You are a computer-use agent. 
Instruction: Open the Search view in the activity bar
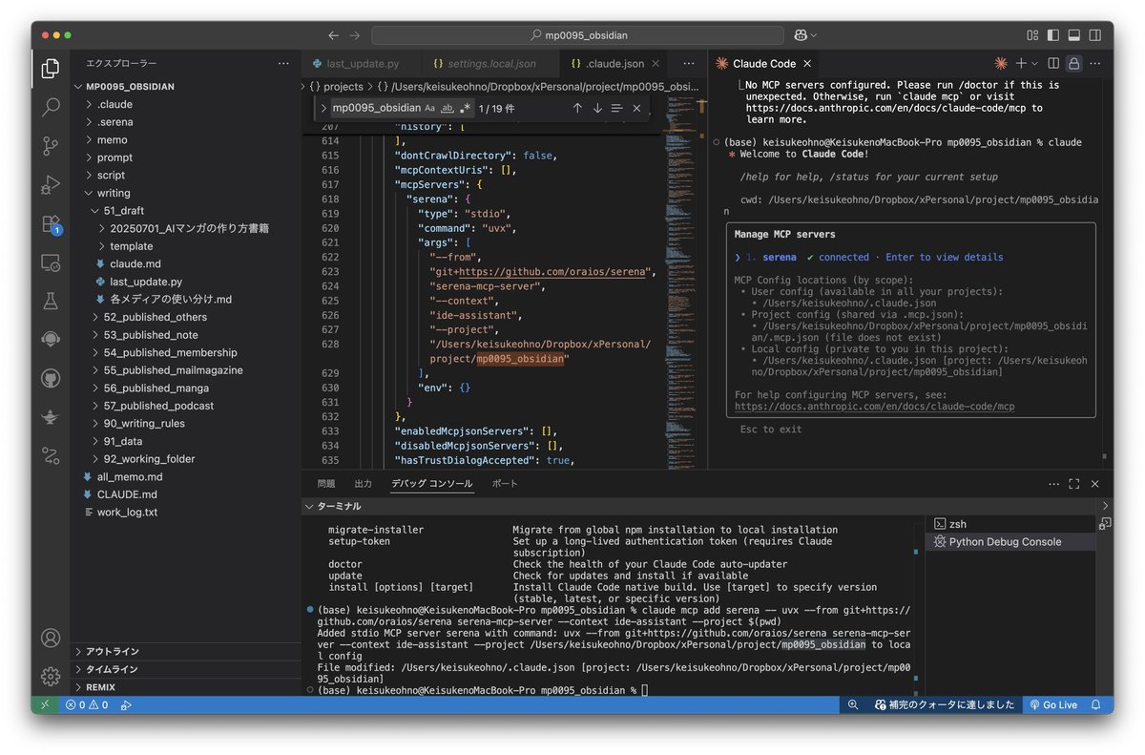point(50,107)
